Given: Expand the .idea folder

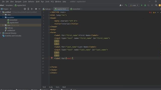Looking at the screenshot, I should tap(3, 15).
